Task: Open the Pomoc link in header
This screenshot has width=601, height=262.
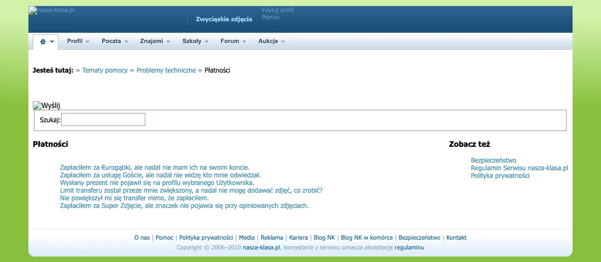Action: (270, 17)
